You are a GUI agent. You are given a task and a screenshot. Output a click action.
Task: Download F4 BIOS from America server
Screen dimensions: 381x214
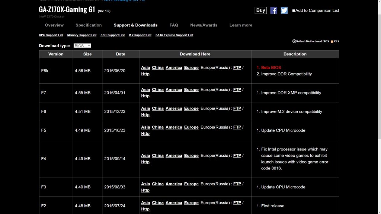coord(174,156)
